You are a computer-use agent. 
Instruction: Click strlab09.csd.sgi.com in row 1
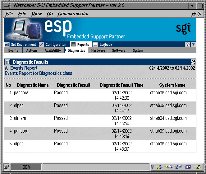(x=168, y=93)
